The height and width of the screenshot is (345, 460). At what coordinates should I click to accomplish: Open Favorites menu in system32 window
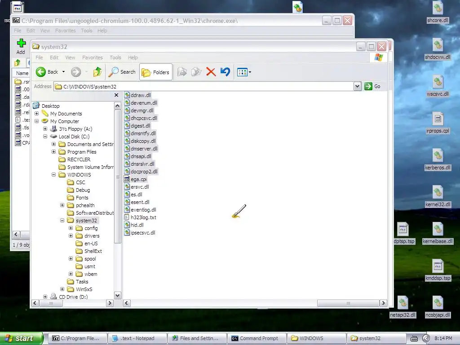click(x=93, y=57)
